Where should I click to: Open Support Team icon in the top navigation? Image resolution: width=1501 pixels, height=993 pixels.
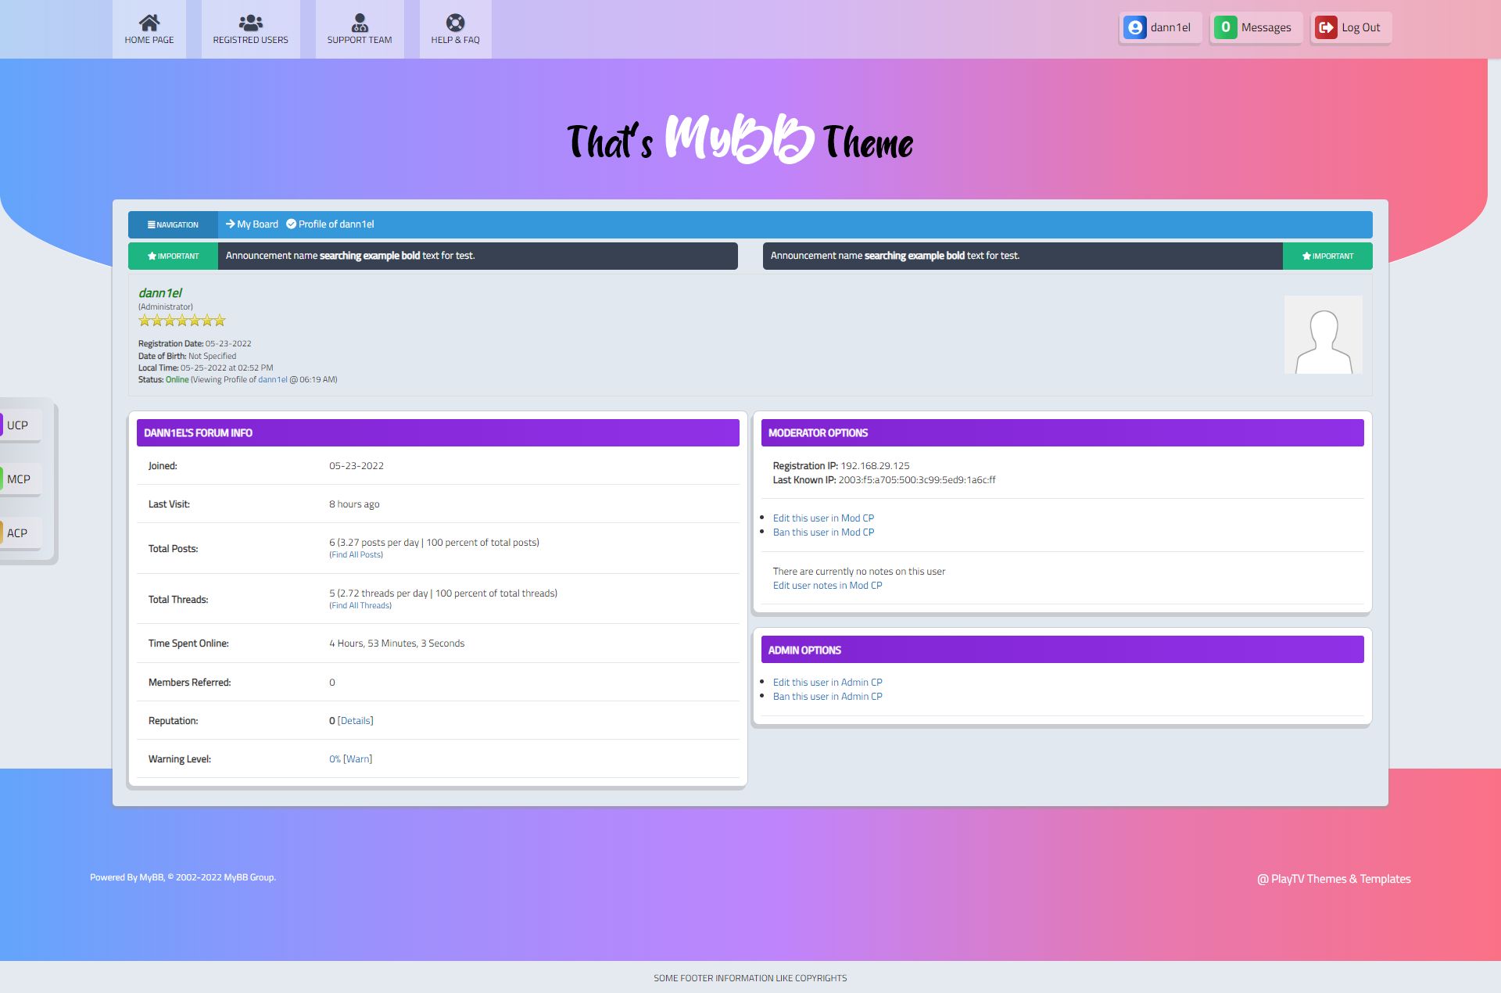click(360, 22)
